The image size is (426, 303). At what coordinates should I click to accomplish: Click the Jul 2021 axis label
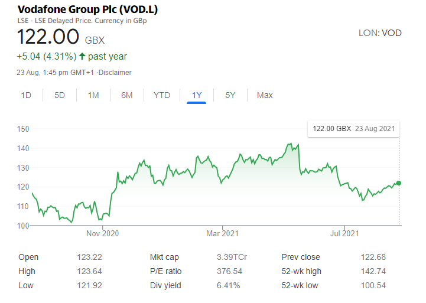pyautogui.click(x=344, y=233)
